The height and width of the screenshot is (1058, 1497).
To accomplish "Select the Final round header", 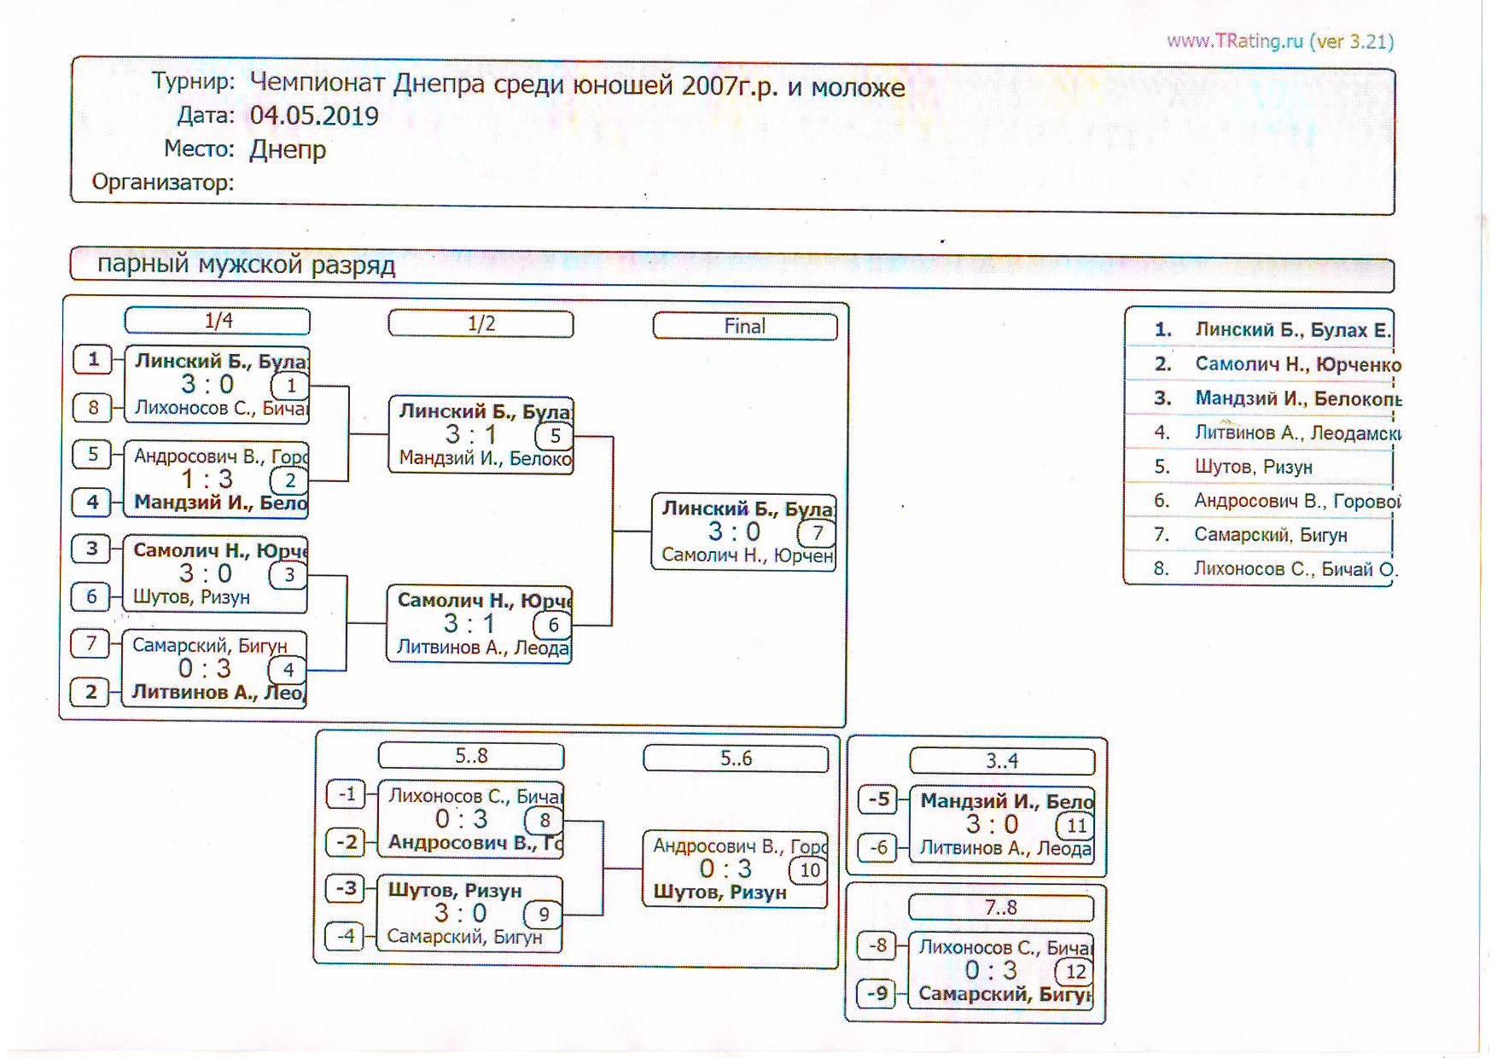I will tap(744, 327).
